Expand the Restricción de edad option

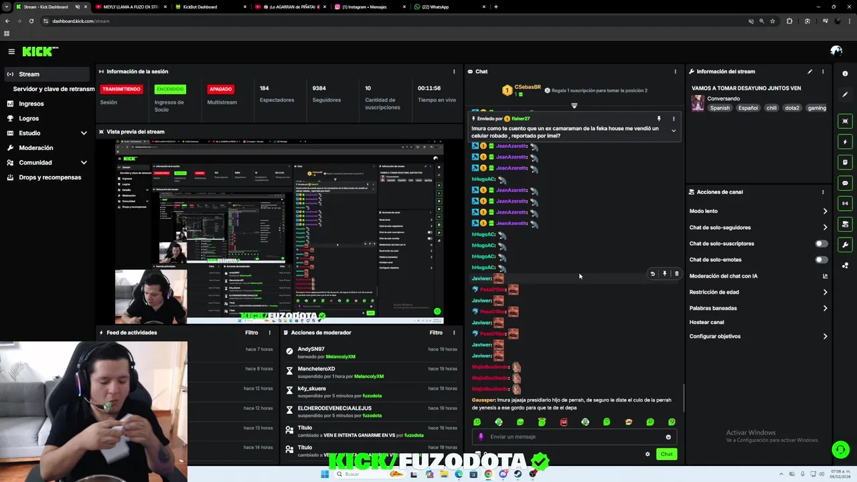tap(825, 292)
